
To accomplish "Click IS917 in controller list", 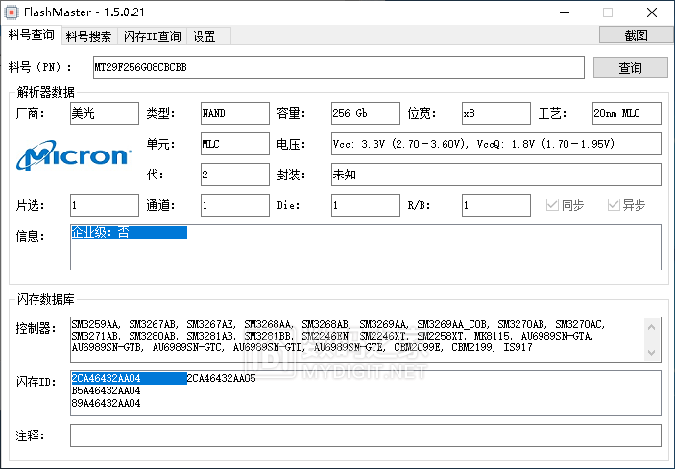I will click(518, 347).
